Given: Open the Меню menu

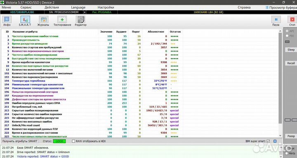Looking at the screenshot, I should [x=7, y=7].
